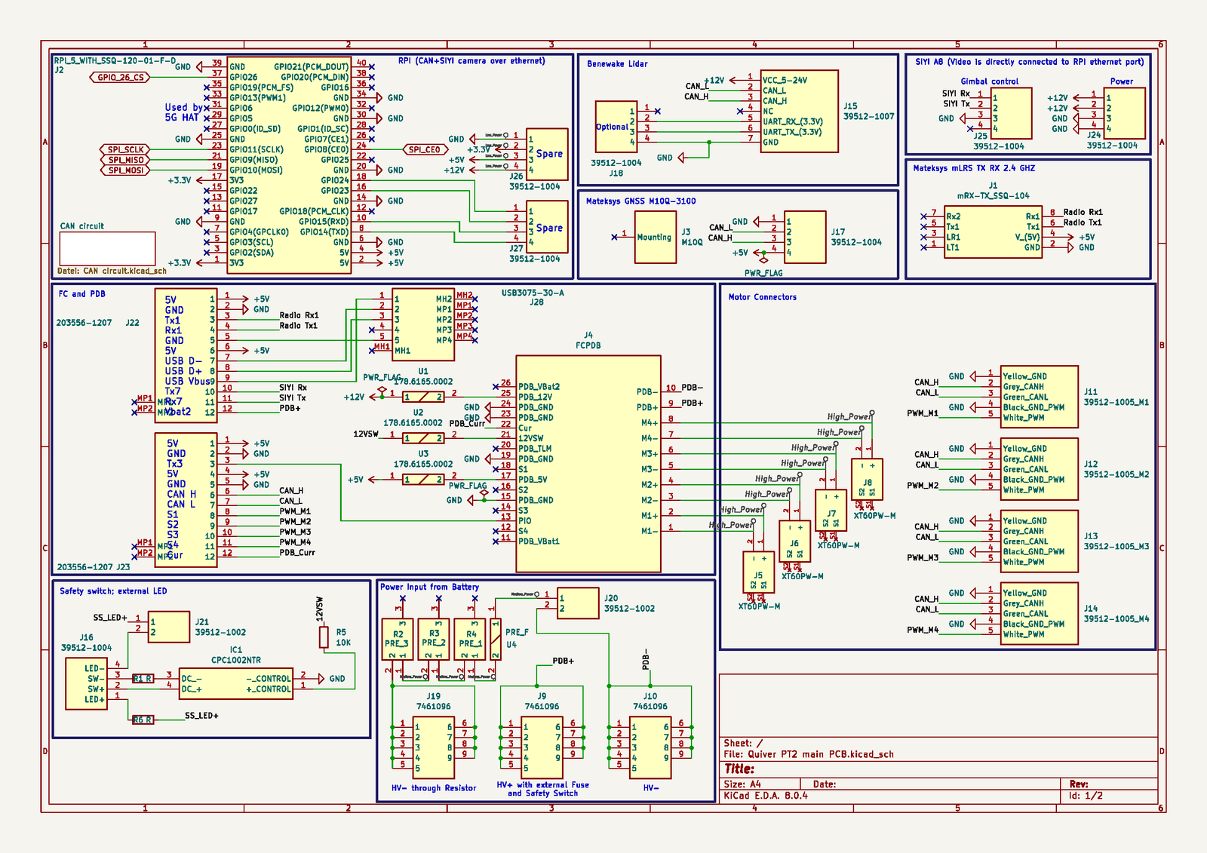Select the 'Id: 1/2' sheet number field

1086,796
